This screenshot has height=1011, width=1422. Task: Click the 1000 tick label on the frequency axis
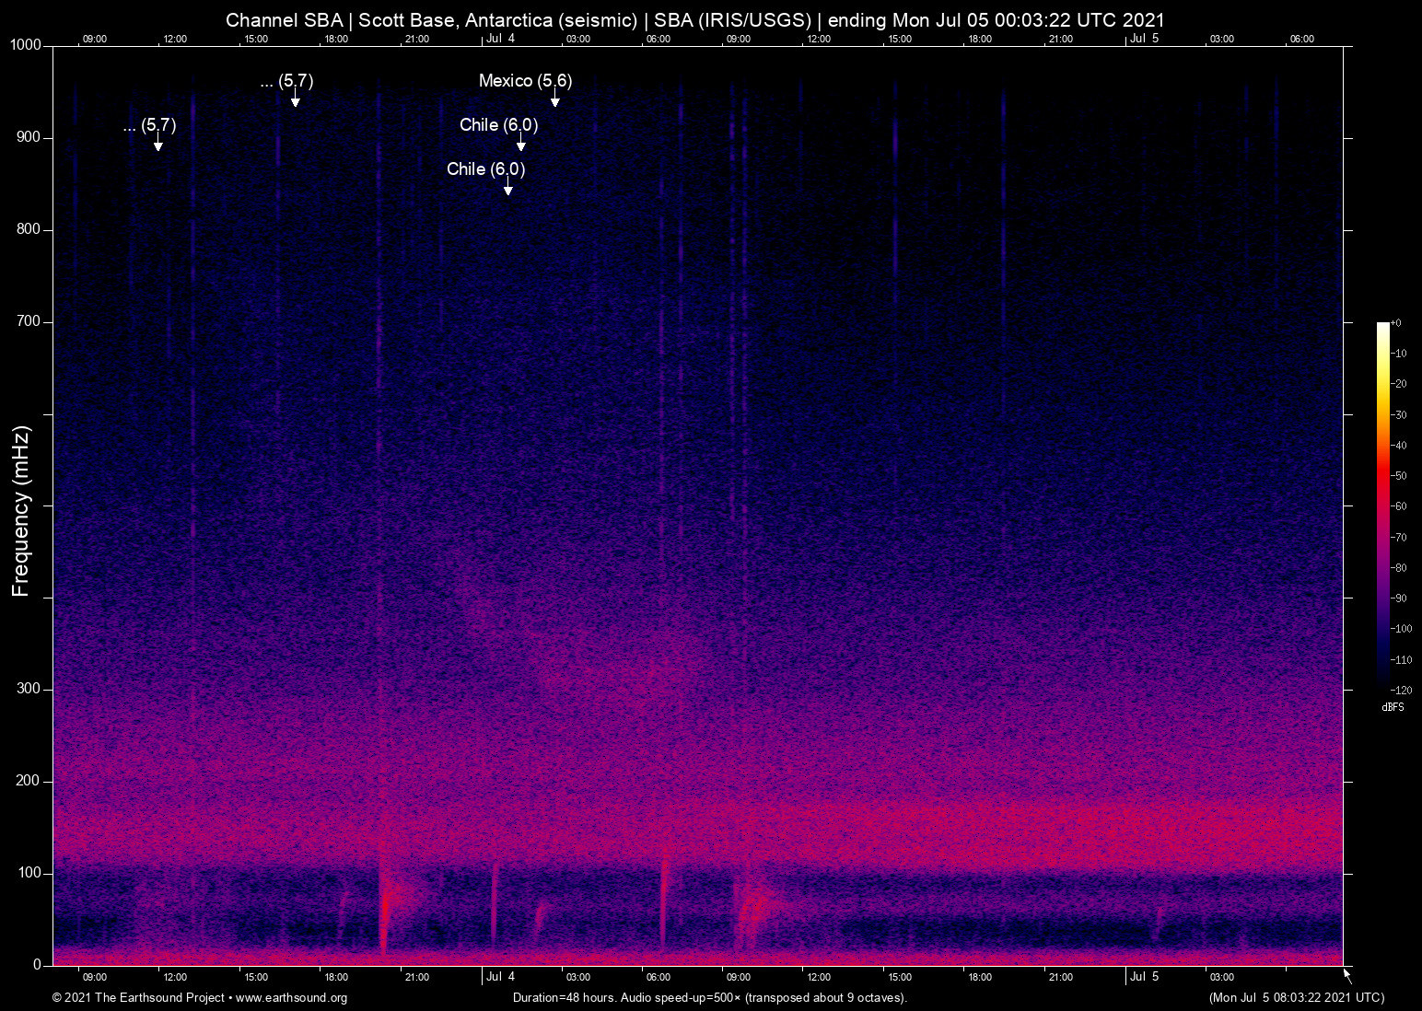(x=26, y=45)
